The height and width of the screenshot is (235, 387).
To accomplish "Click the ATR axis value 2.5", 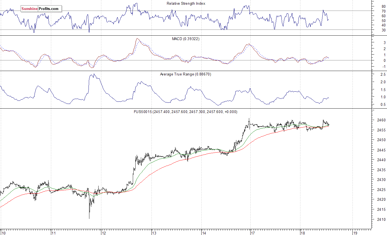I will coord(383,74).
